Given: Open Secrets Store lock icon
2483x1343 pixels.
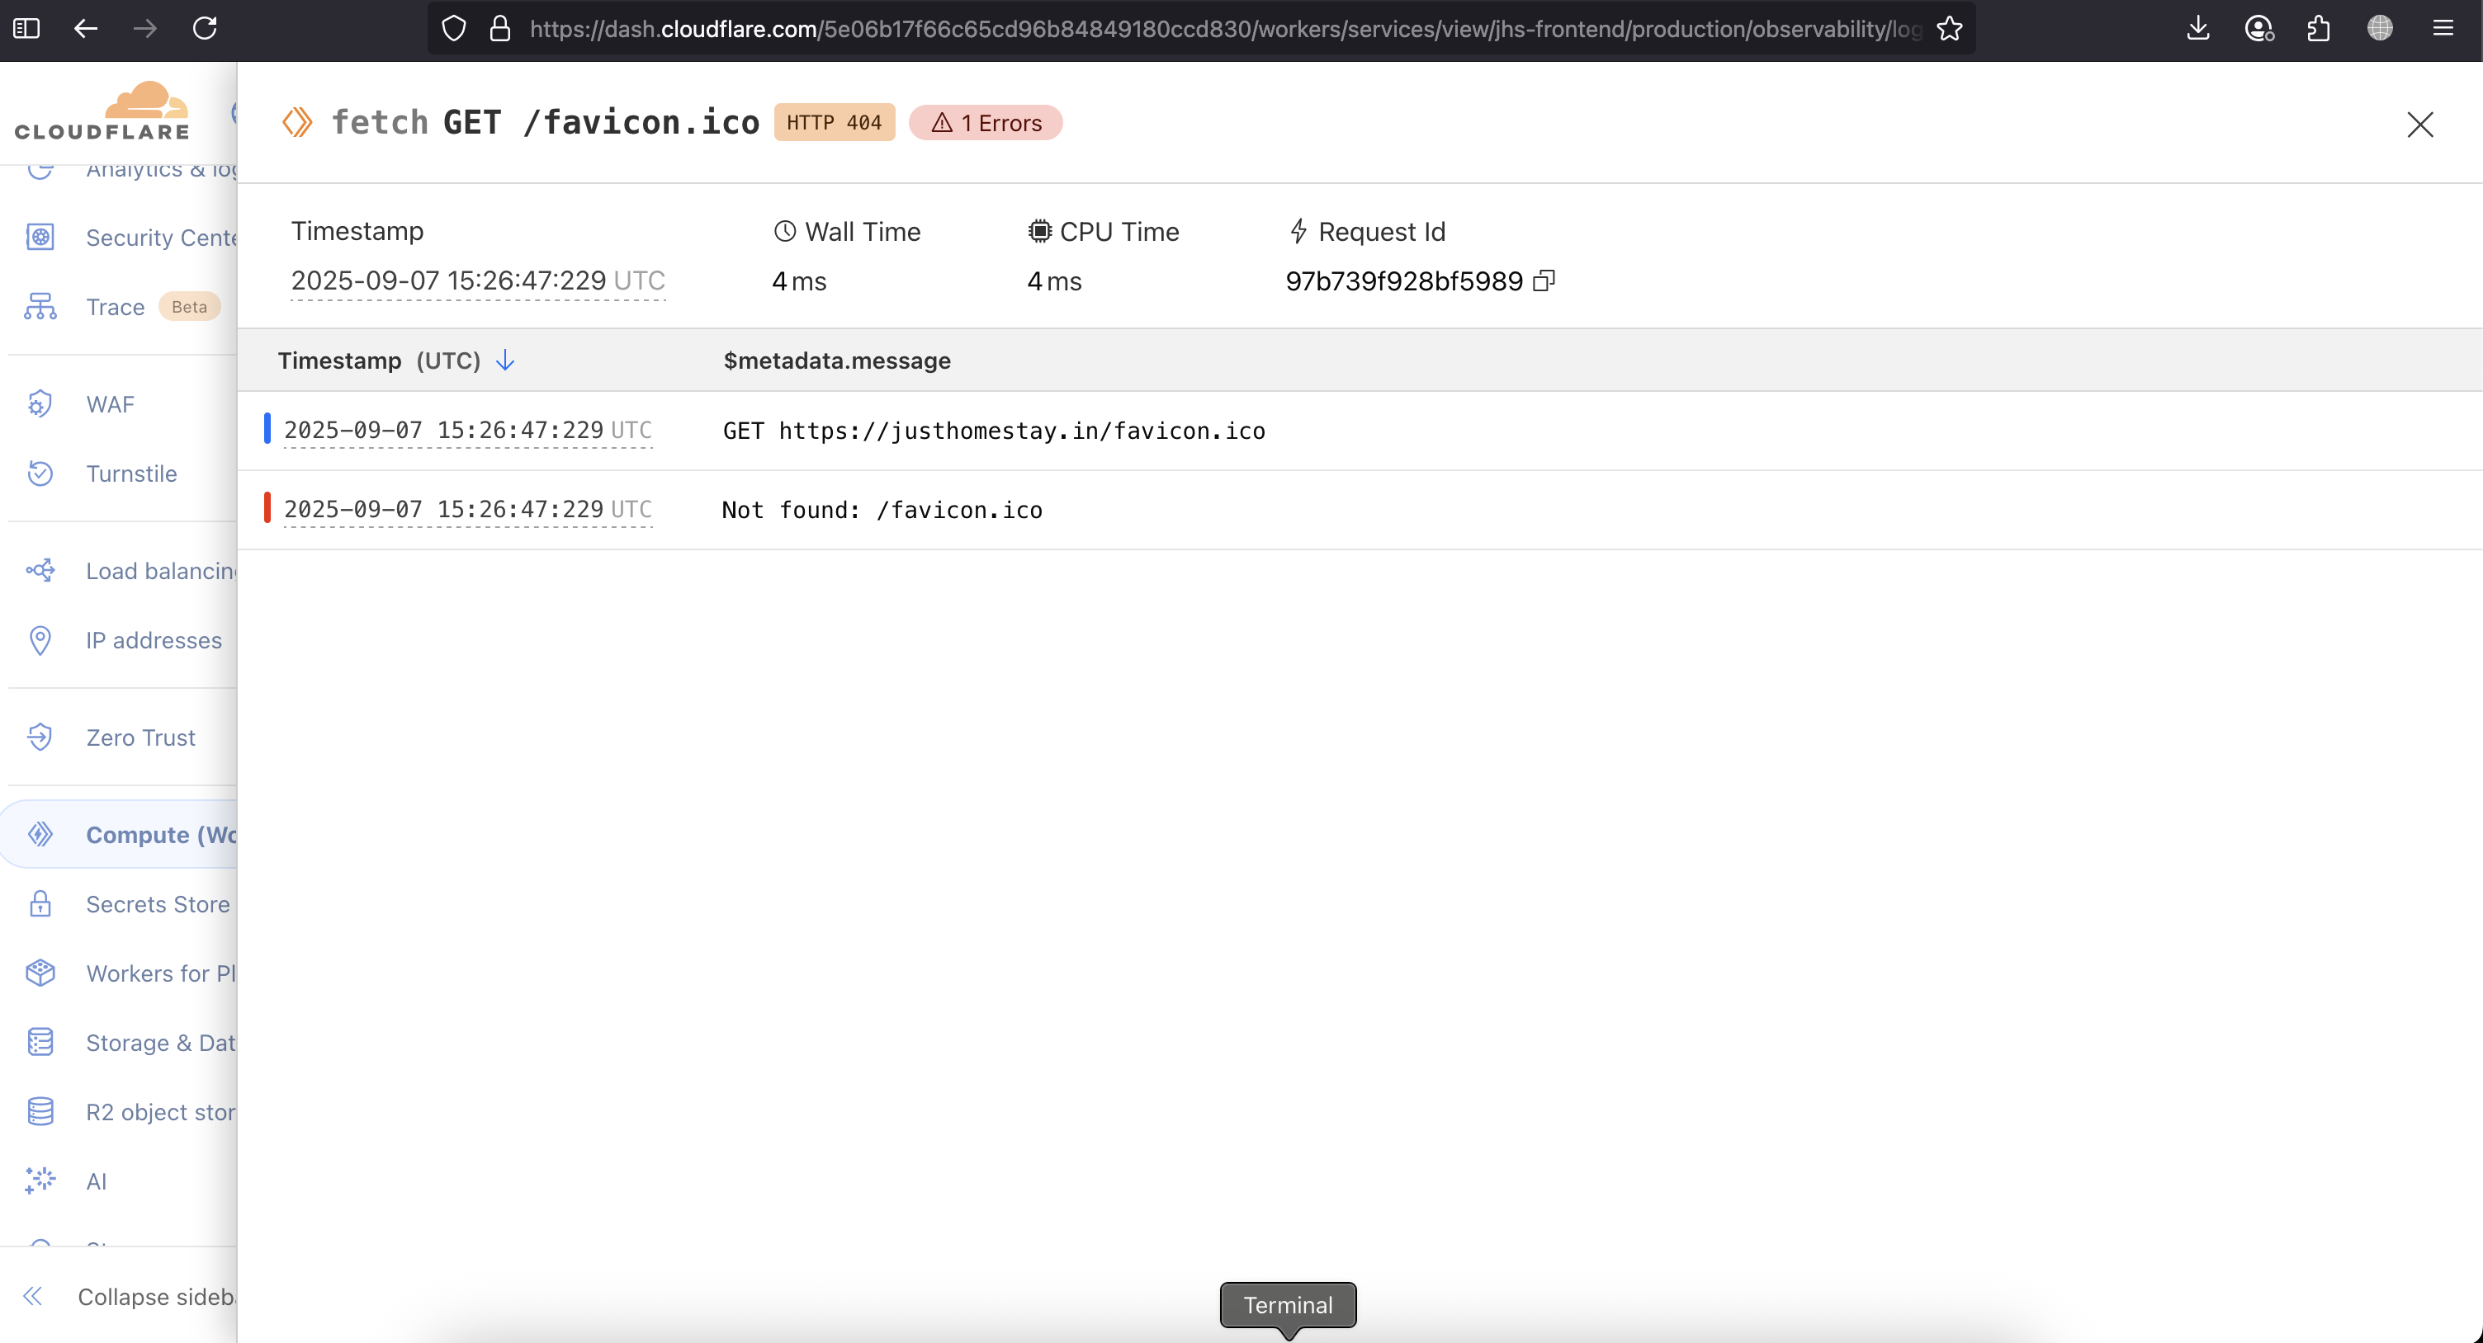Looking at the screenshot, I should pos(40,903).
